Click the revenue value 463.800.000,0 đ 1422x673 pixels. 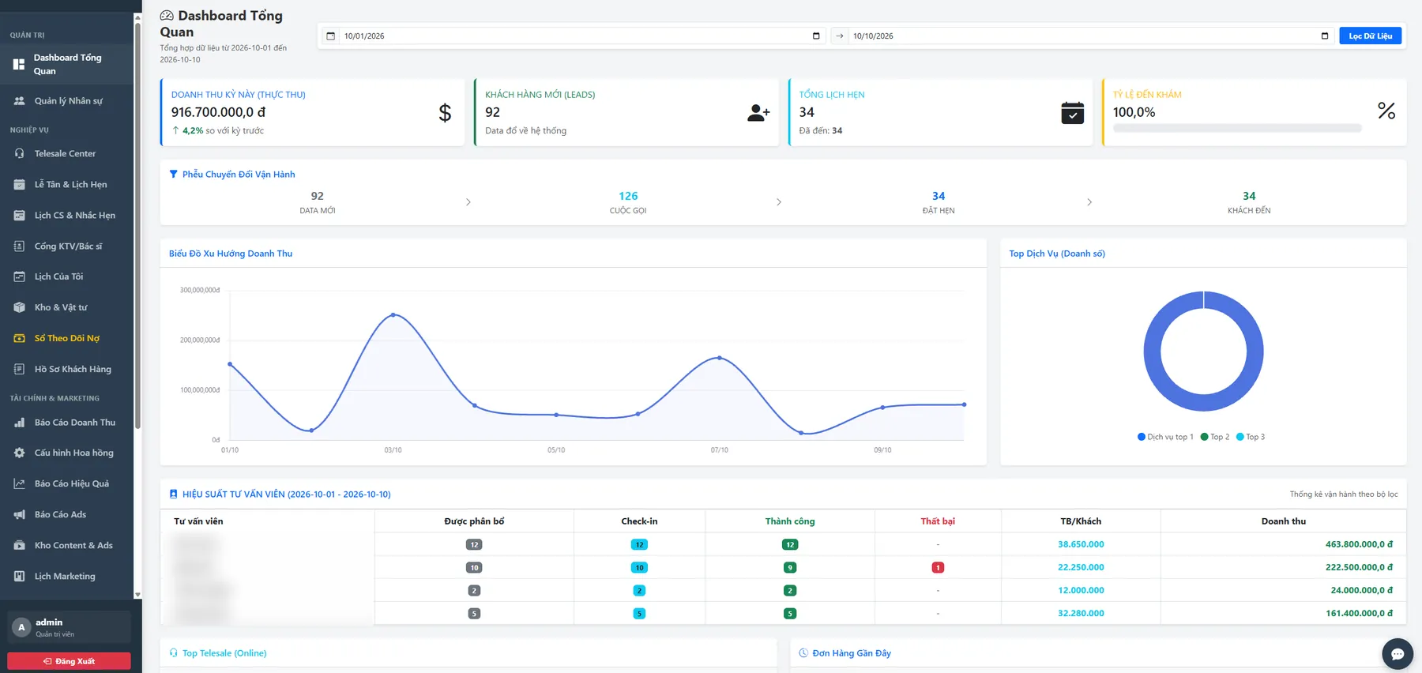click(1359, 544)
